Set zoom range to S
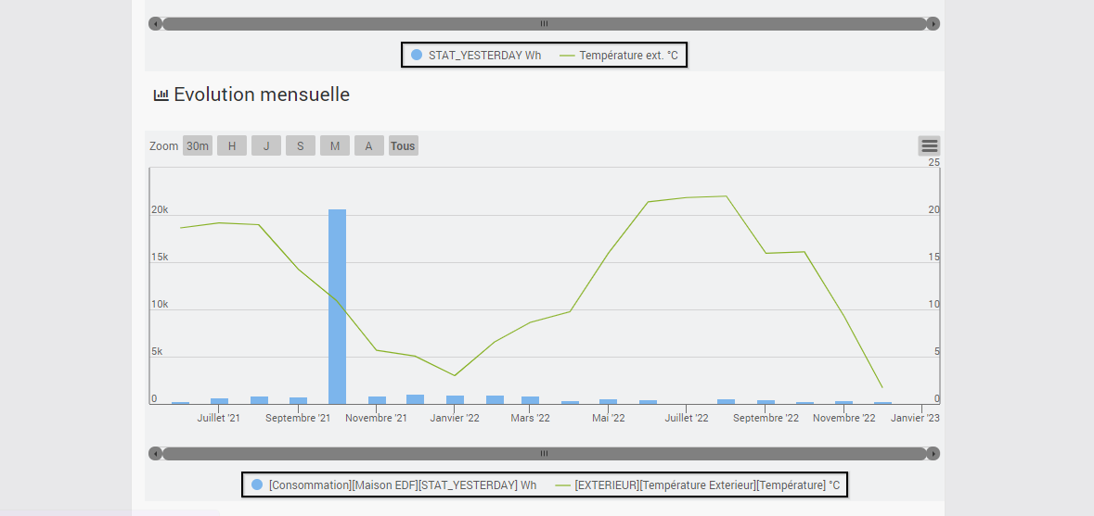Screen dimensions: 1094x516 click(300, 146)
